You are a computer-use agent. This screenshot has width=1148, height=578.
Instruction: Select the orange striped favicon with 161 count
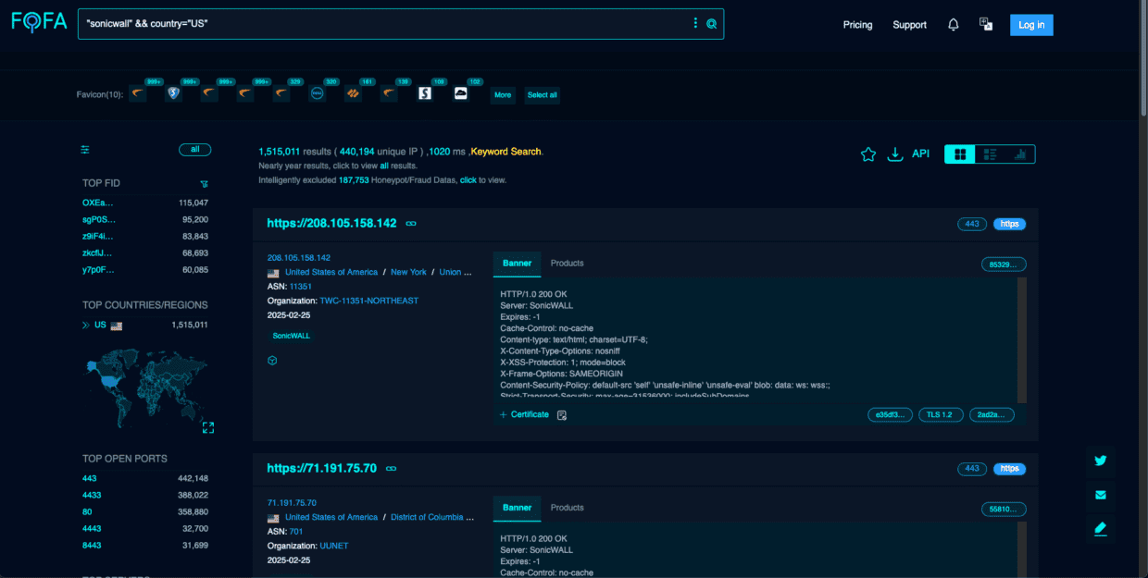tap(353, 93)
